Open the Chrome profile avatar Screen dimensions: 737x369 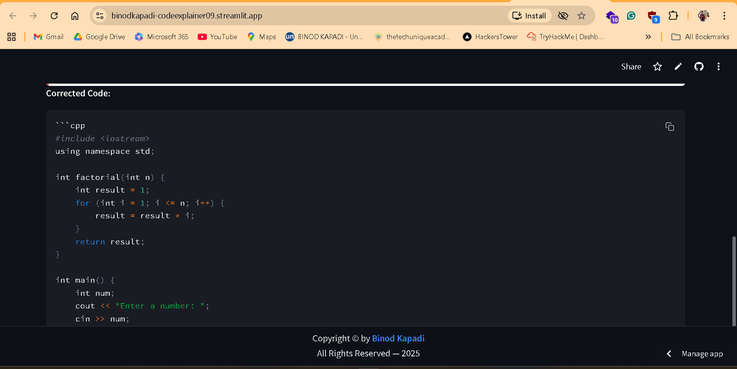pos(704,16)
